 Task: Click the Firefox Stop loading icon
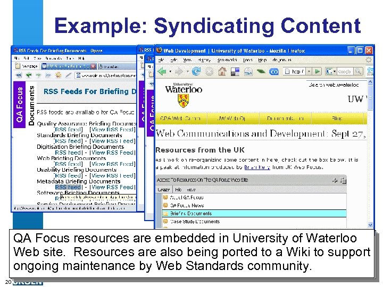pos(209,72)
